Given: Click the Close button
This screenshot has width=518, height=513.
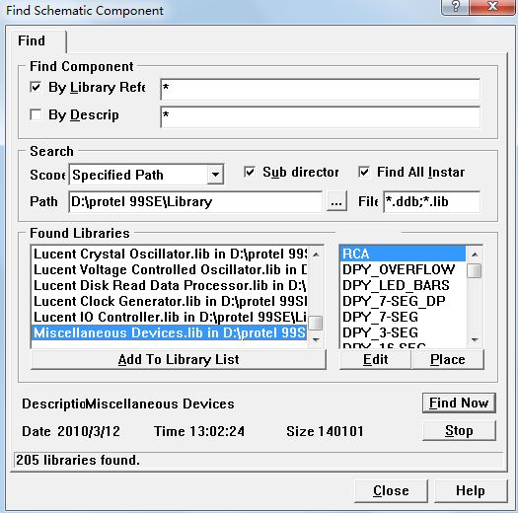Looking at the screenshot, I should click(x=391, y=491).
